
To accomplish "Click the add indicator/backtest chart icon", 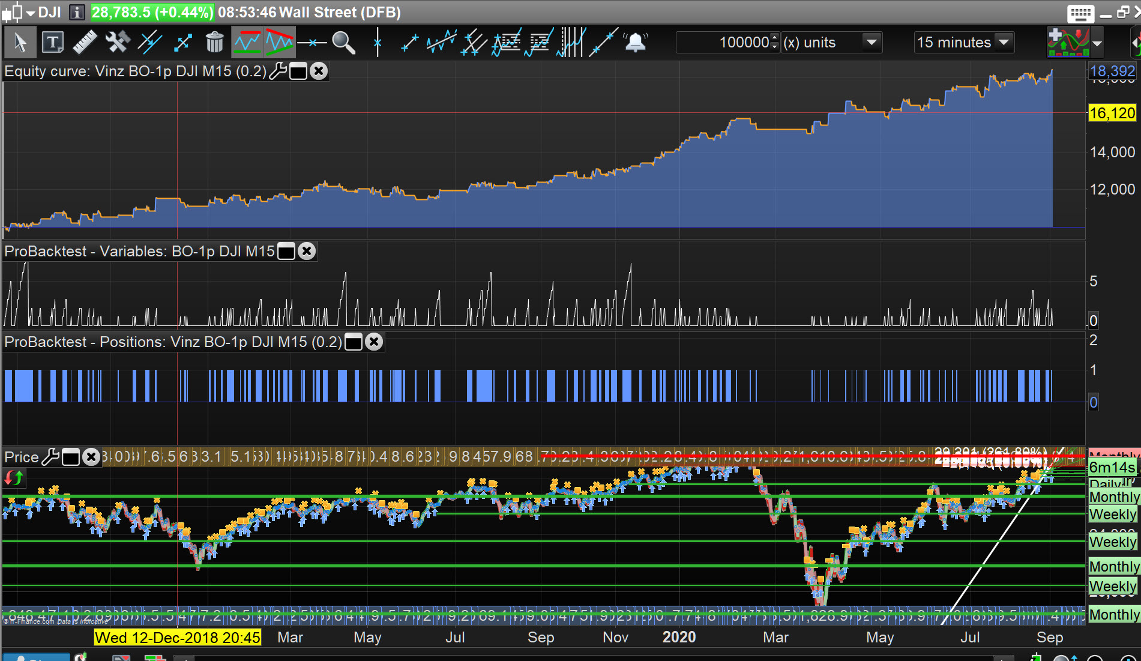I will 1068,43.
